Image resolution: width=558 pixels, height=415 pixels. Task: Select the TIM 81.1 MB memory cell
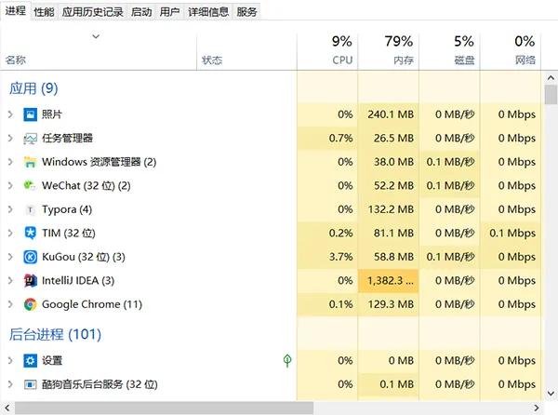click(x=388, y=234)
